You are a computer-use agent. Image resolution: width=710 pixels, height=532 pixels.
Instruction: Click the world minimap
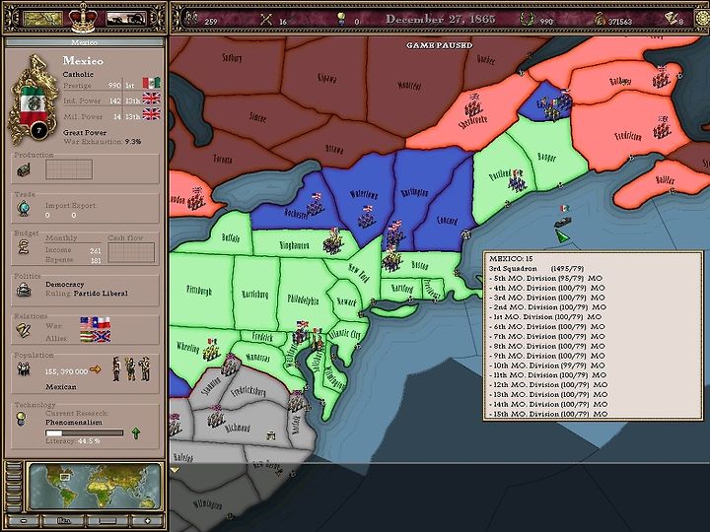coord(95,486)
